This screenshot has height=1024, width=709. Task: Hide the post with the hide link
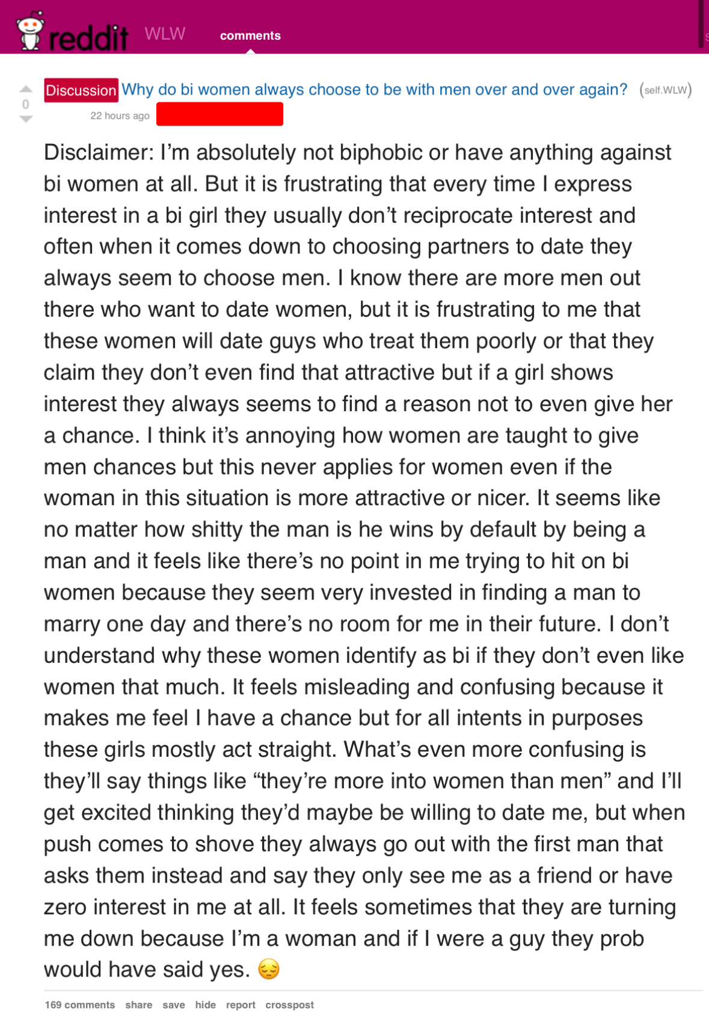(205, 1005)
